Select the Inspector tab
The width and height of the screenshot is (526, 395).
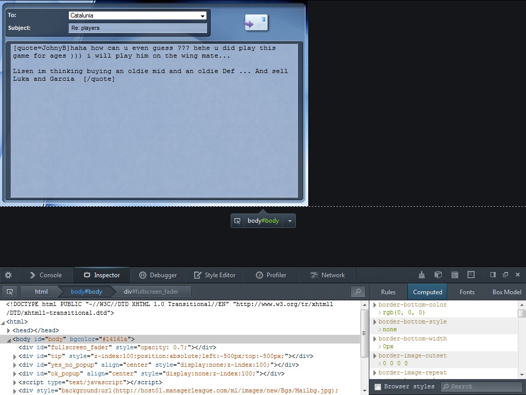tap(101, 275)
